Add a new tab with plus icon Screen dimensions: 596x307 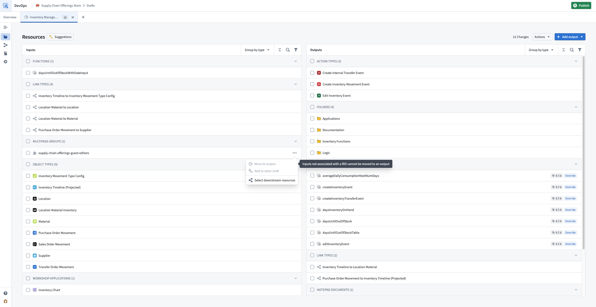coord(83,17)
